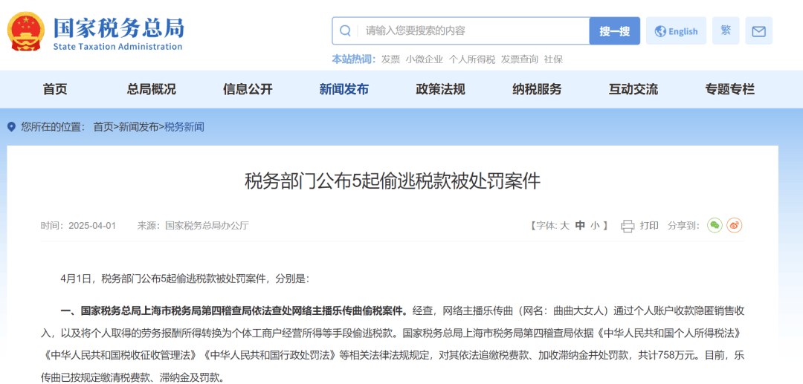Open the 首页 navigation menu
The image size is (803, 384).
55,89
